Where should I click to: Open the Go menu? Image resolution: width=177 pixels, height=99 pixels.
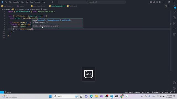(27, 2)
